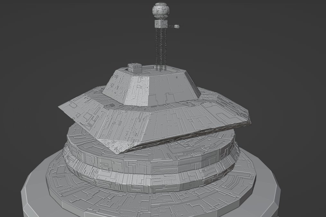Select the sphere atop the antenna mast

pos(161,10)
